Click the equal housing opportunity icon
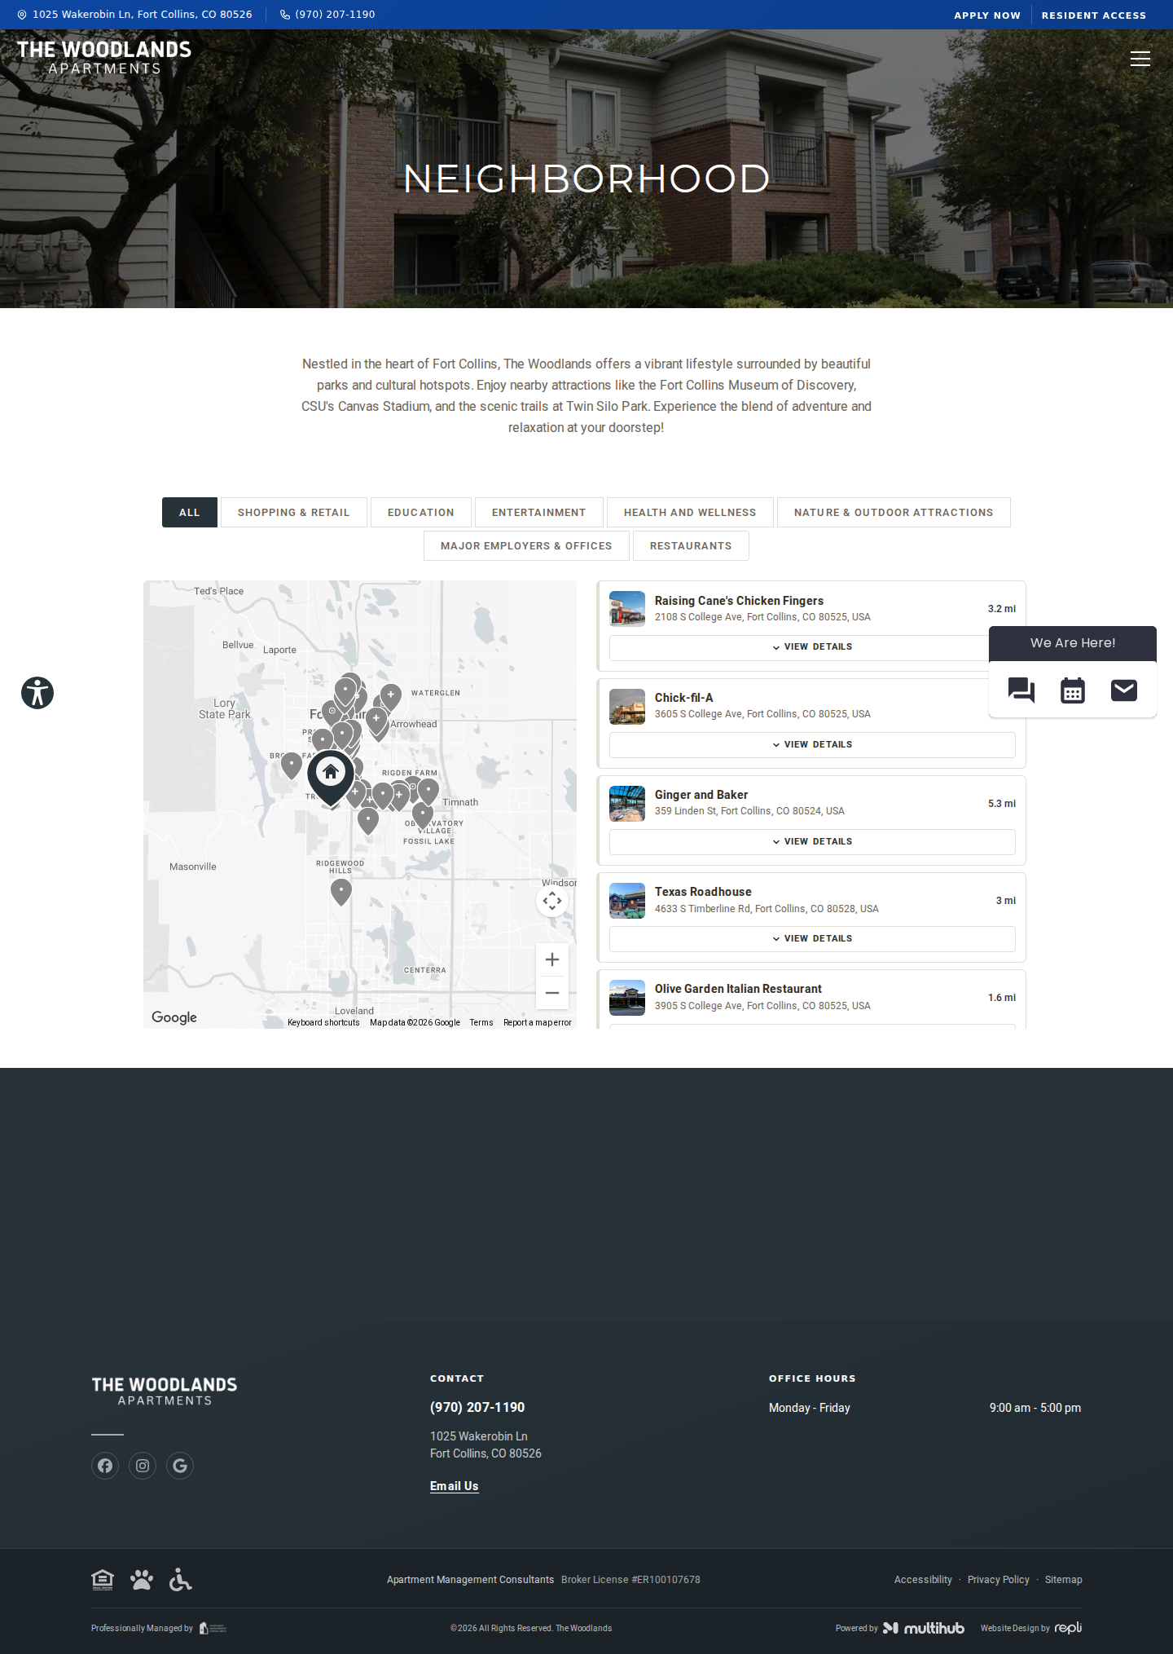This screenshot has height=1654, width=1173. point(103,1580)
